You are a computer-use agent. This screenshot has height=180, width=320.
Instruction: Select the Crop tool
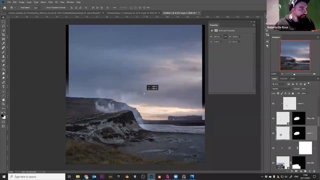coord(3,34)
